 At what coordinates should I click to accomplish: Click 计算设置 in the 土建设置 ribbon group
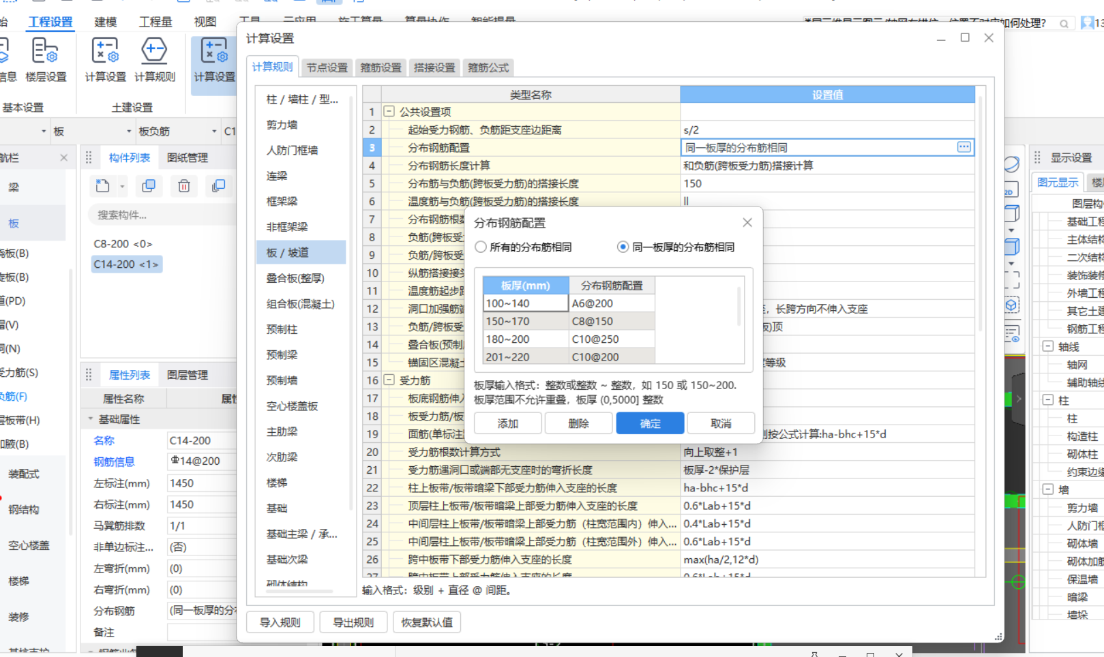(x=105, y=60)
